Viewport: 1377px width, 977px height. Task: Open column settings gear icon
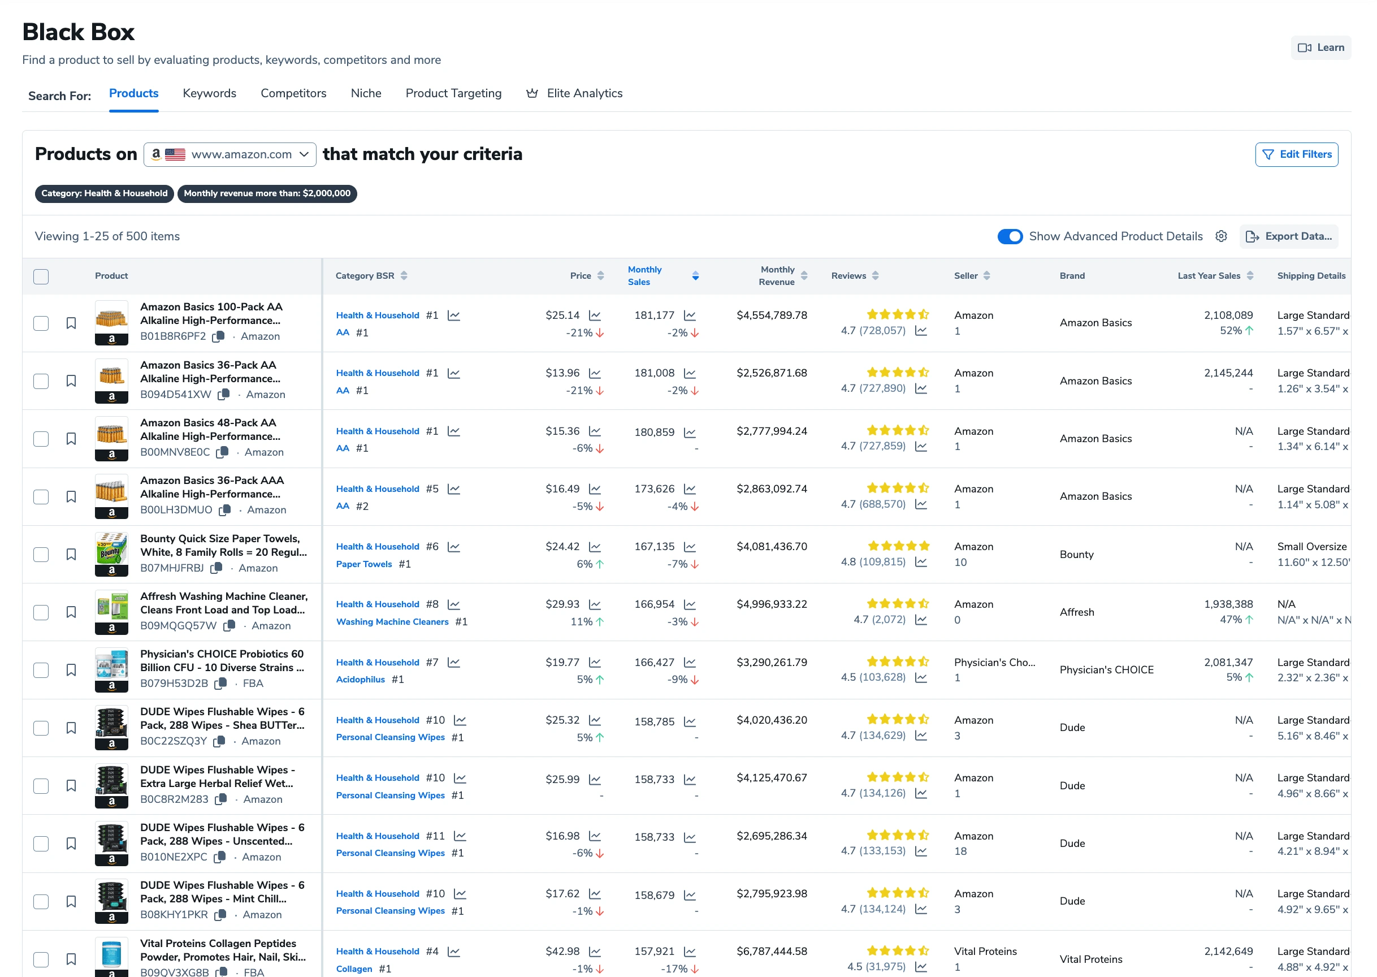(x=1220, y=236)
